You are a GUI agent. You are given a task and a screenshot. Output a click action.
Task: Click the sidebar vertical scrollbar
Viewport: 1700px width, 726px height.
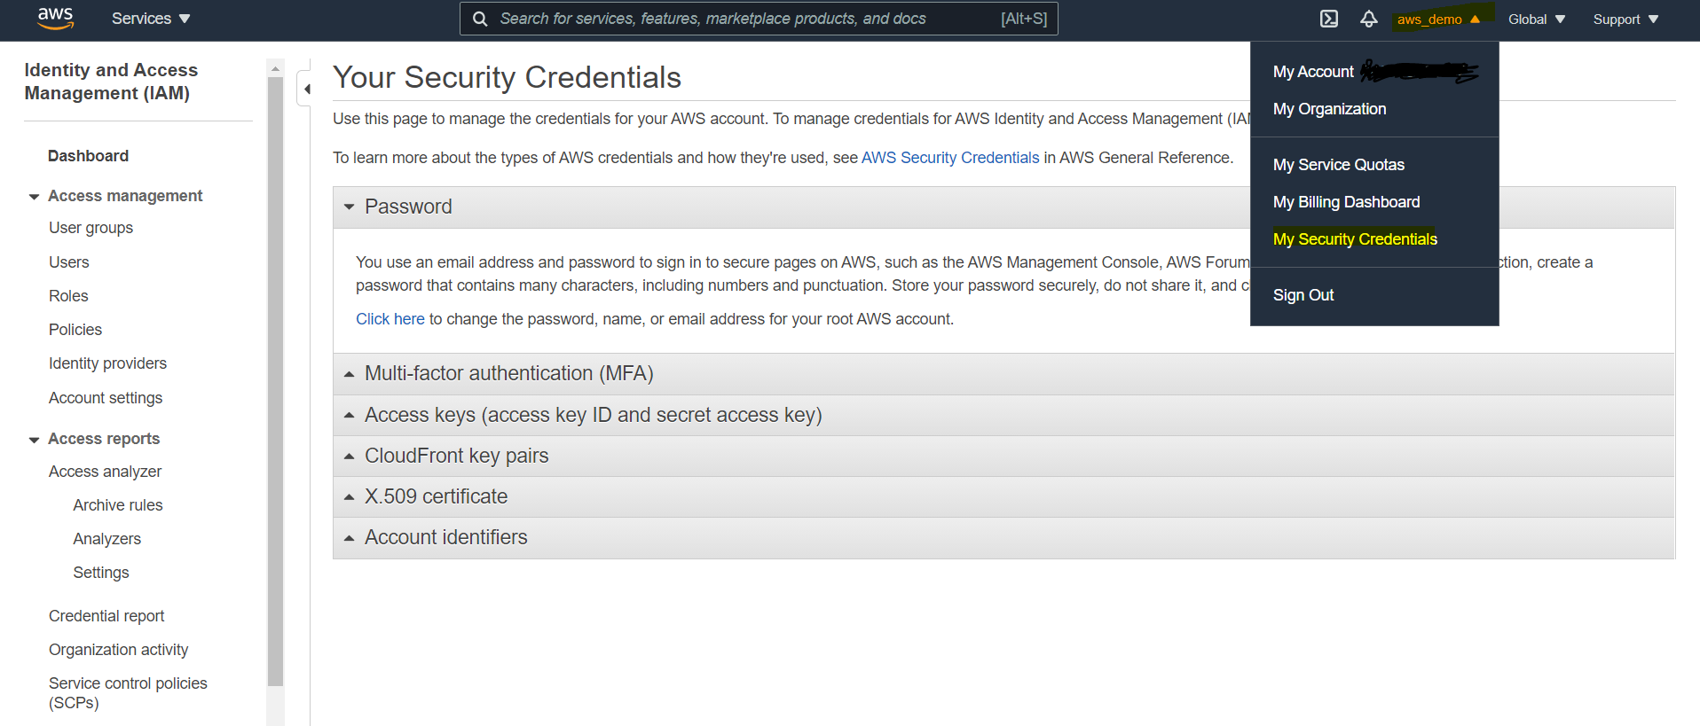point(275,381)
